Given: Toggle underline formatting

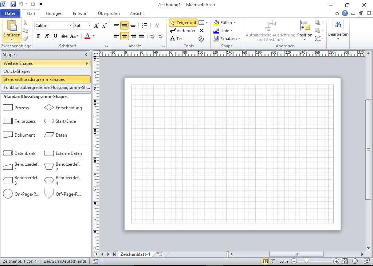Looking at the screenshot, I should 55,36.
